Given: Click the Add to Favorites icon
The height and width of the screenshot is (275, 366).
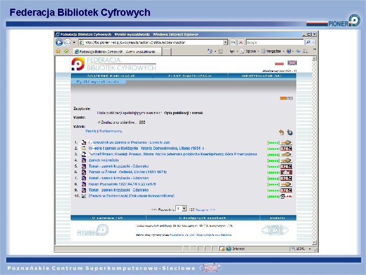Looking at the screenshot, I should click(66, 51).
